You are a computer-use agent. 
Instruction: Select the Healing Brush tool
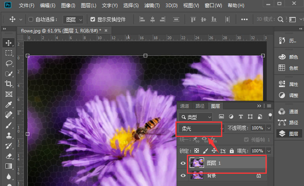pos(8,115)
